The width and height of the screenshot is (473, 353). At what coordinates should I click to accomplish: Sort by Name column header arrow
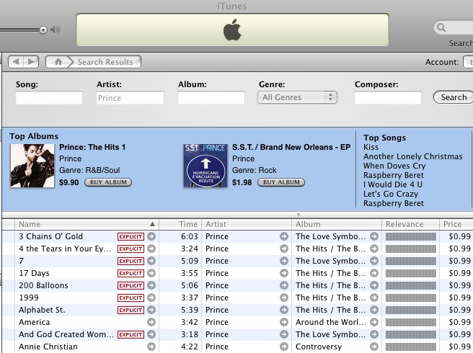[x=152, y=224]
